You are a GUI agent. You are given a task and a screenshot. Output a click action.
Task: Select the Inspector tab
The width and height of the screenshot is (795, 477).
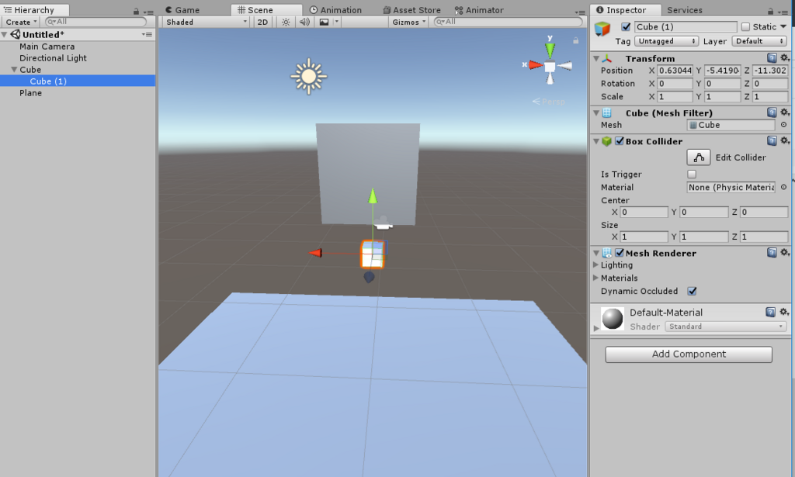(x=626, y=9)
